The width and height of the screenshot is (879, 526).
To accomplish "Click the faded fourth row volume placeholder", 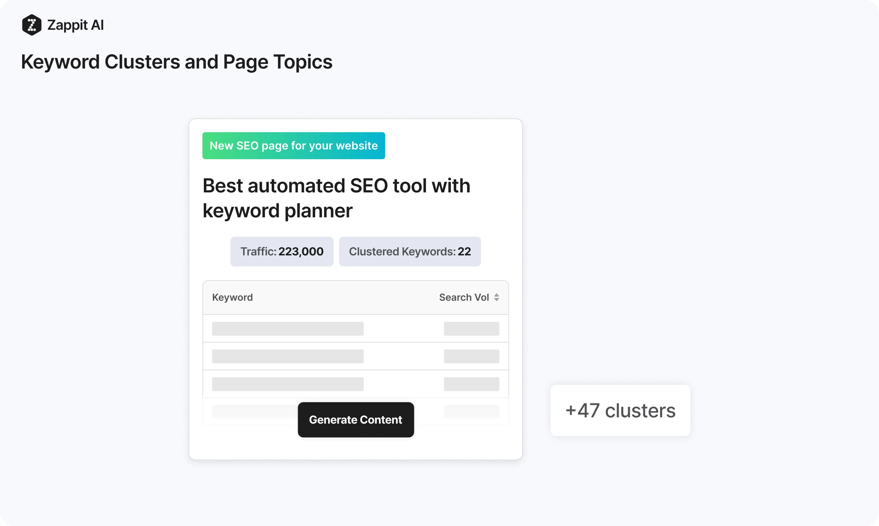I will click(471, 411).
